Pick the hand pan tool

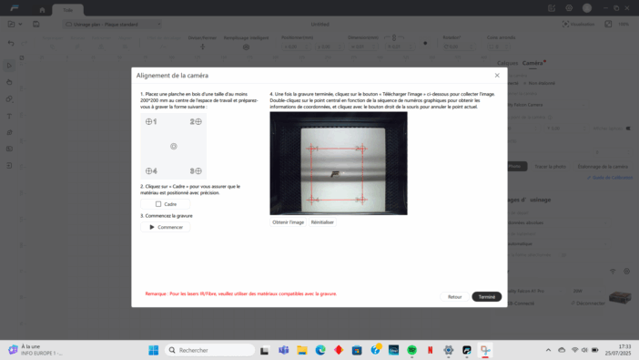pos(9,82)
